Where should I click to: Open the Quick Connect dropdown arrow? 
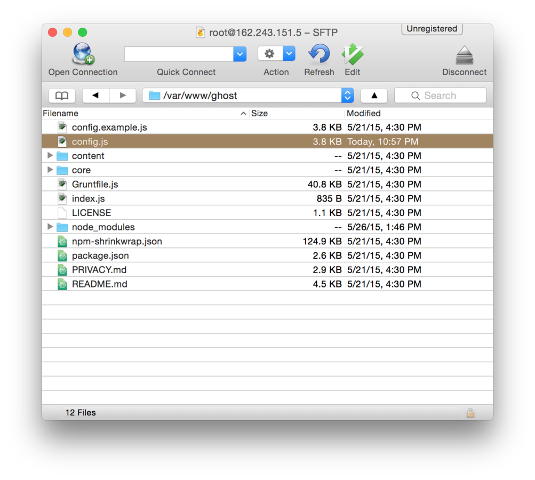(240, 54)
